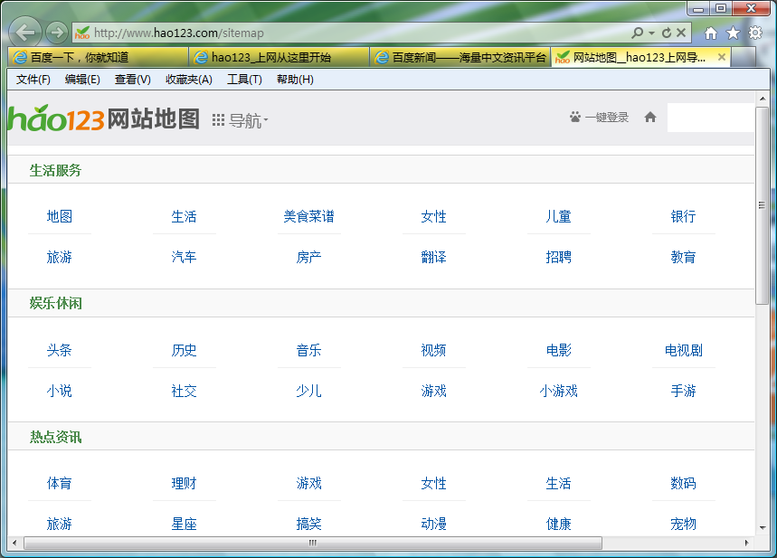The height and width of the screenshot is (558, 777).
Task: Click the vertical scrollbar down arrow
Action: (x=763, y=528)
